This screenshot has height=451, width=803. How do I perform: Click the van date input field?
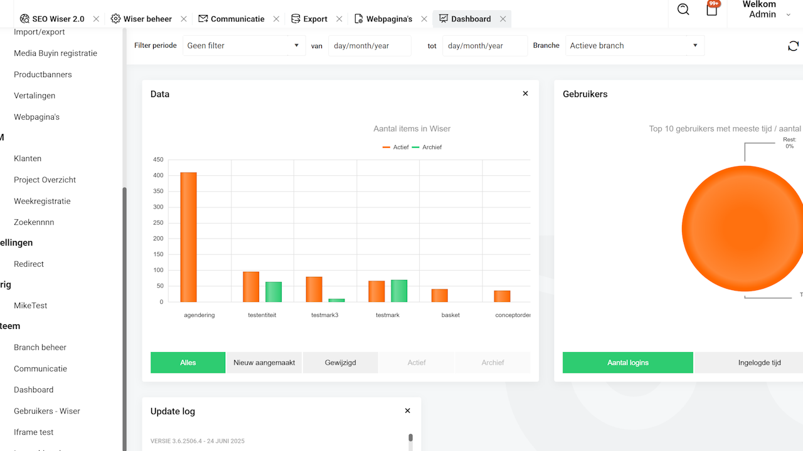point(370,46)
